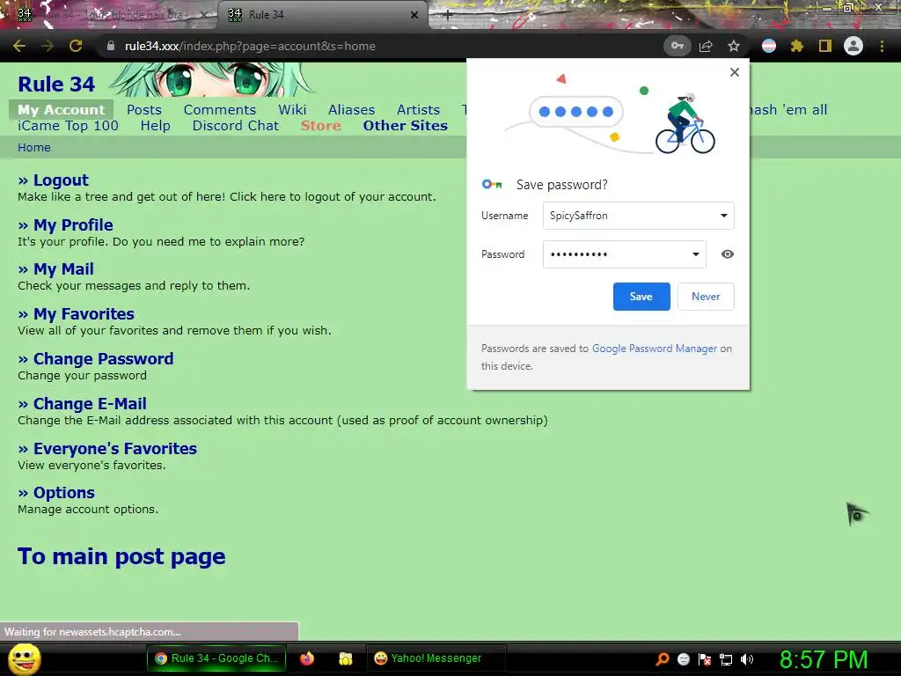Screen dimensions: 901x676
Task: Open a new browser tab
Action: (x=448, y=15)
